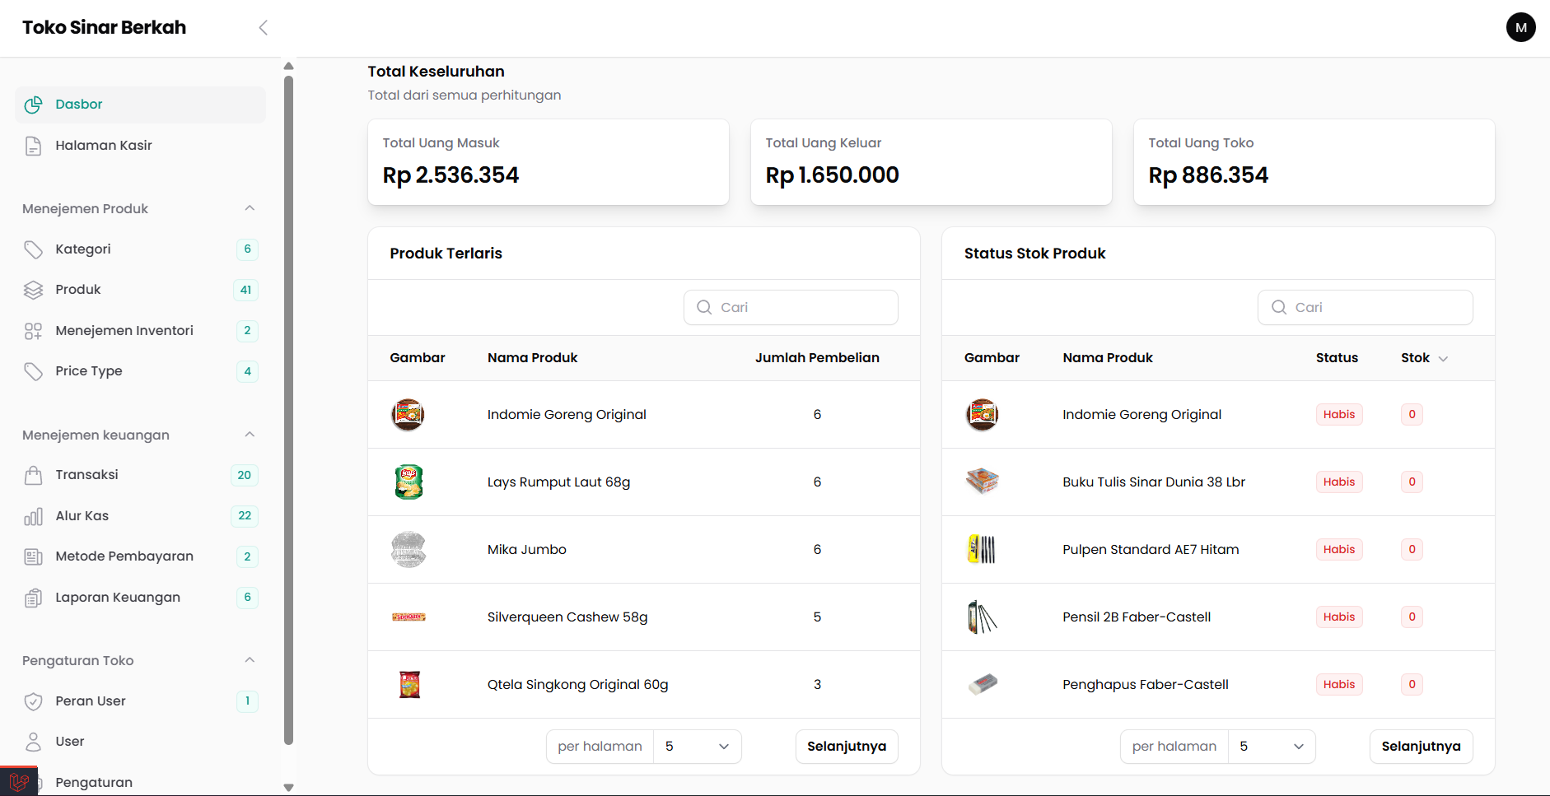The width and height of the screenshot is (1550, 796).
Task: Click the Kategori count badge 6
Action: coord(247,249)
